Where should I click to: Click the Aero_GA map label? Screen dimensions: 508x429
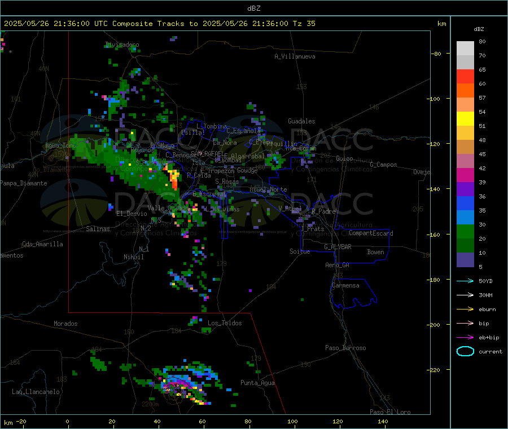[338, 265]
